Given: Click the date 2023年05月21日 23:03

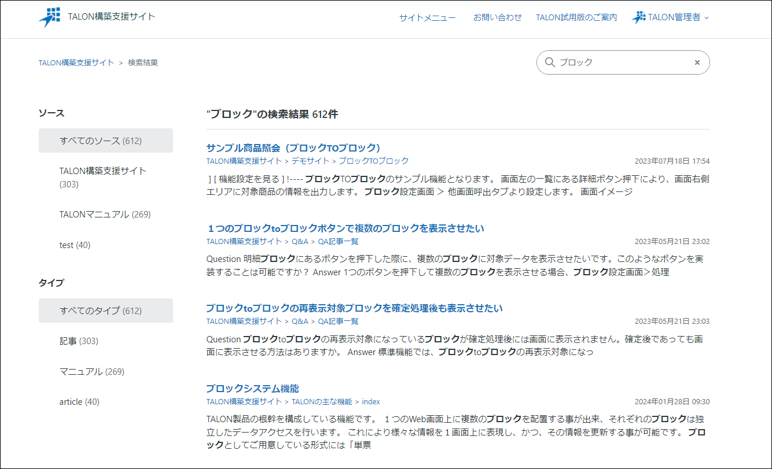Looking at the screenshot, I should pyautogui.click(x=672, y=321).
